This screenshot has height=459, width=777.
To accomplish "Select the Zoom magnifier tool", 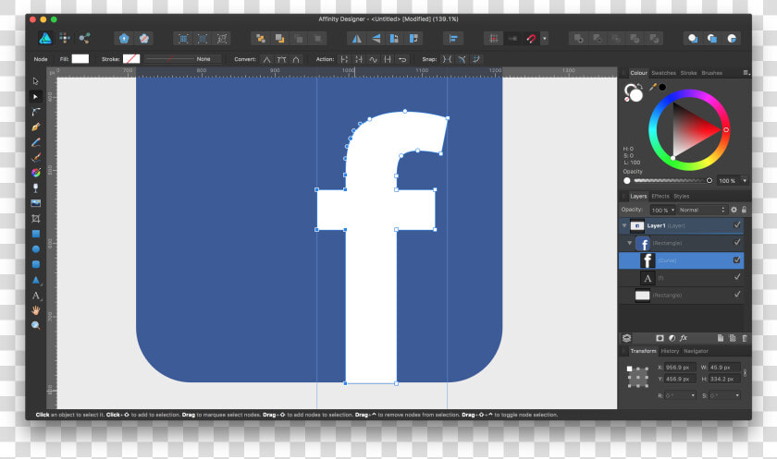I will (x=36, y=325).
